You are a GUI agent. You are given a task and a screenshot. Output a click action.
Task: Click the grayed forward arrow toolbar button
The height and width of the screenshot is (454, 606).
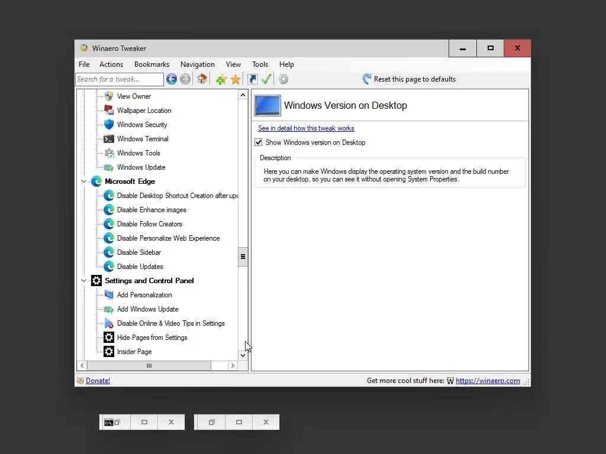(x=185, y=79)
